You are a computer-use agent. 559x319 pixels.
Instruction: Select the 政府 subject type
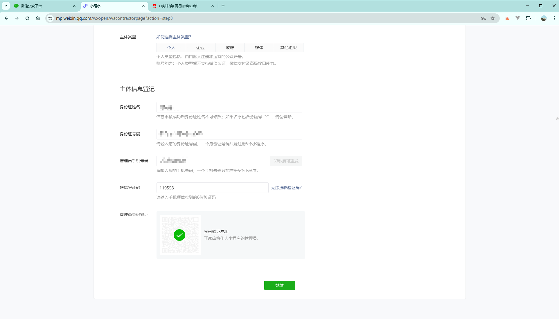click(230, 48)
